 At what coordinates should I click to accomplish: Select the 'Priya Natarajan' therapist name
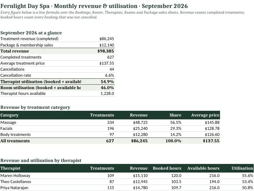[14, 188]
